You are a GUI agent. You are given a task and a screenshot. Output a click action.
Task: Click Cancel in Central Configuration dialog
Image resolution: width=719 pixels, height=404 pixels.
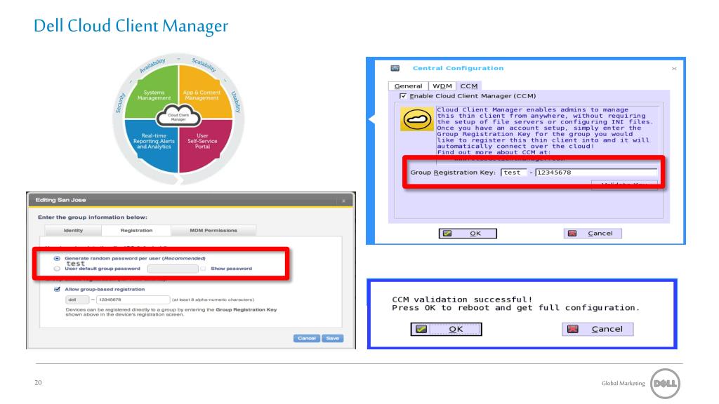(593, 234)
